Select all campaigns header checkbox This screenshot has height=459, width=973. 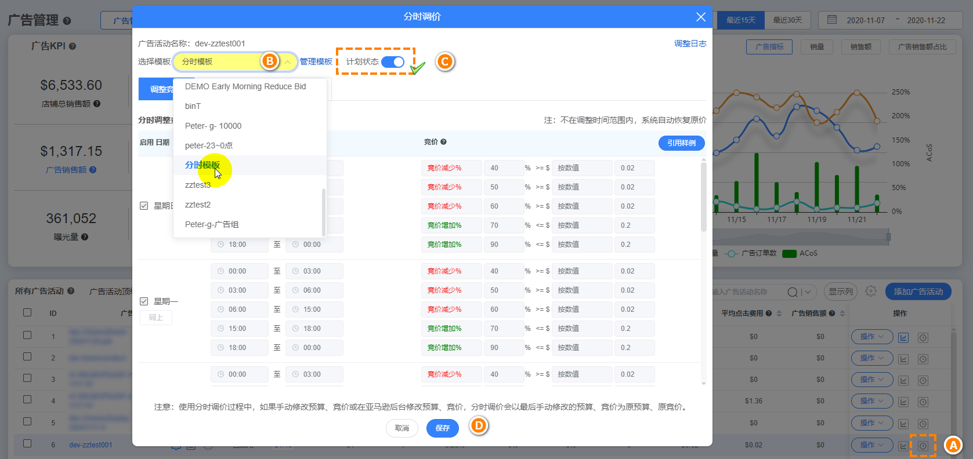[27, 312]
